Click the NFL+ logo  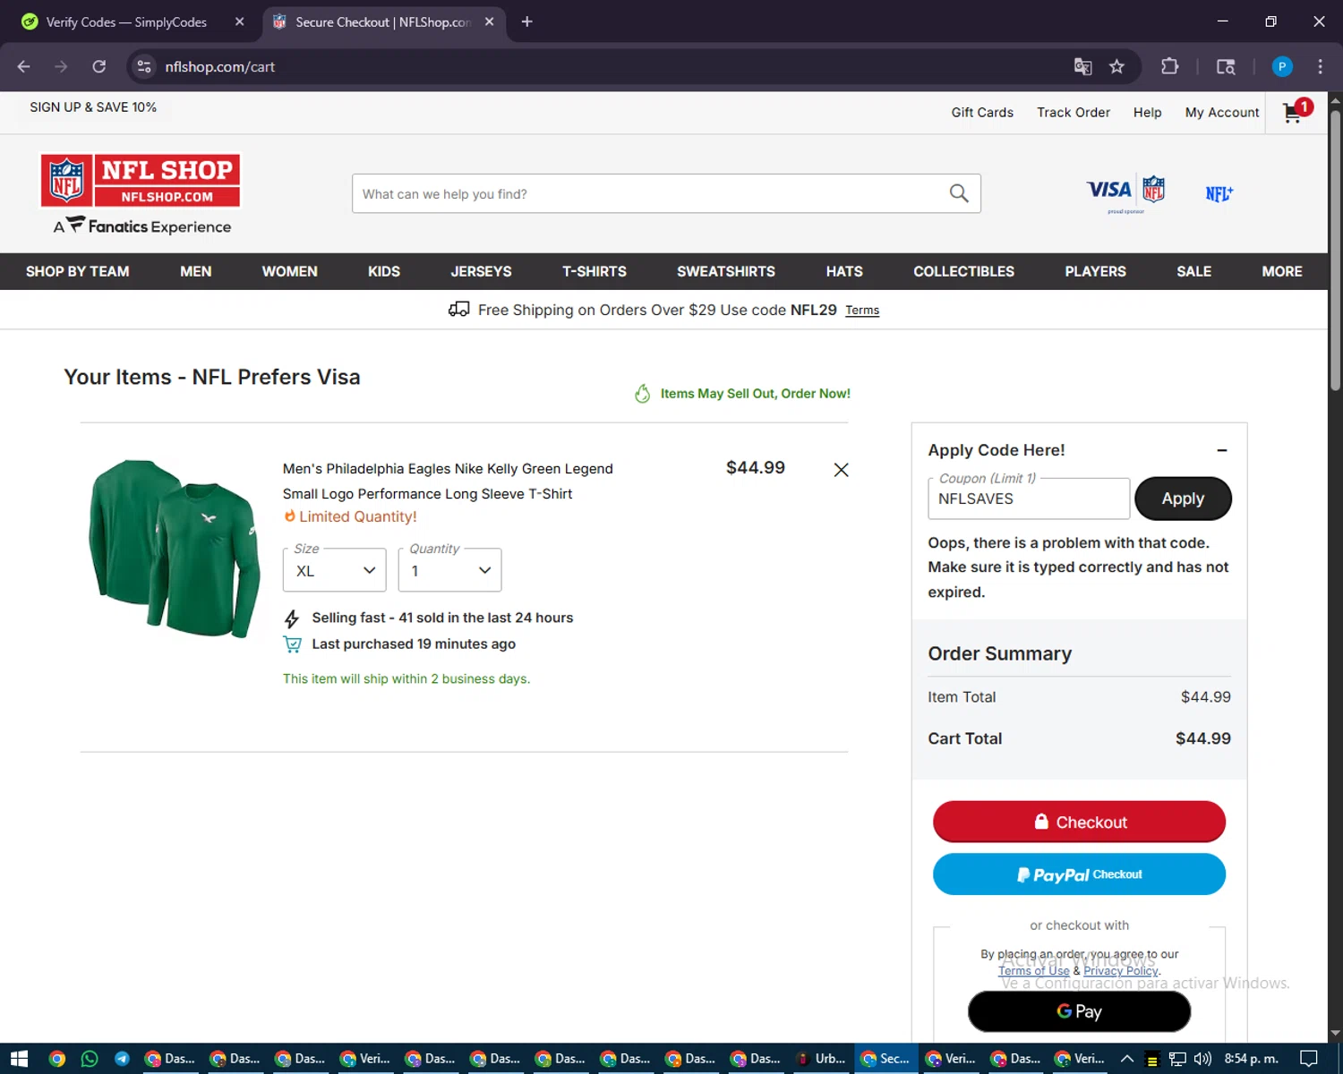(x=1219, y=193)
